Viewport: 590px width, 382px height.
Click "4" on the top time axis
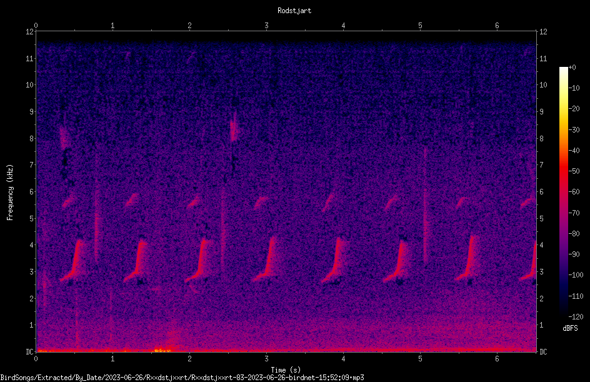[x=343, y=26]
